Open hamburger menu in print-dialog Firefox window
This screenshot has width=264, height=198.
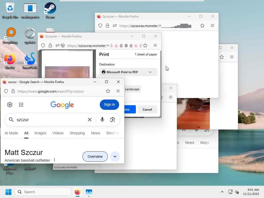point(155,45)
